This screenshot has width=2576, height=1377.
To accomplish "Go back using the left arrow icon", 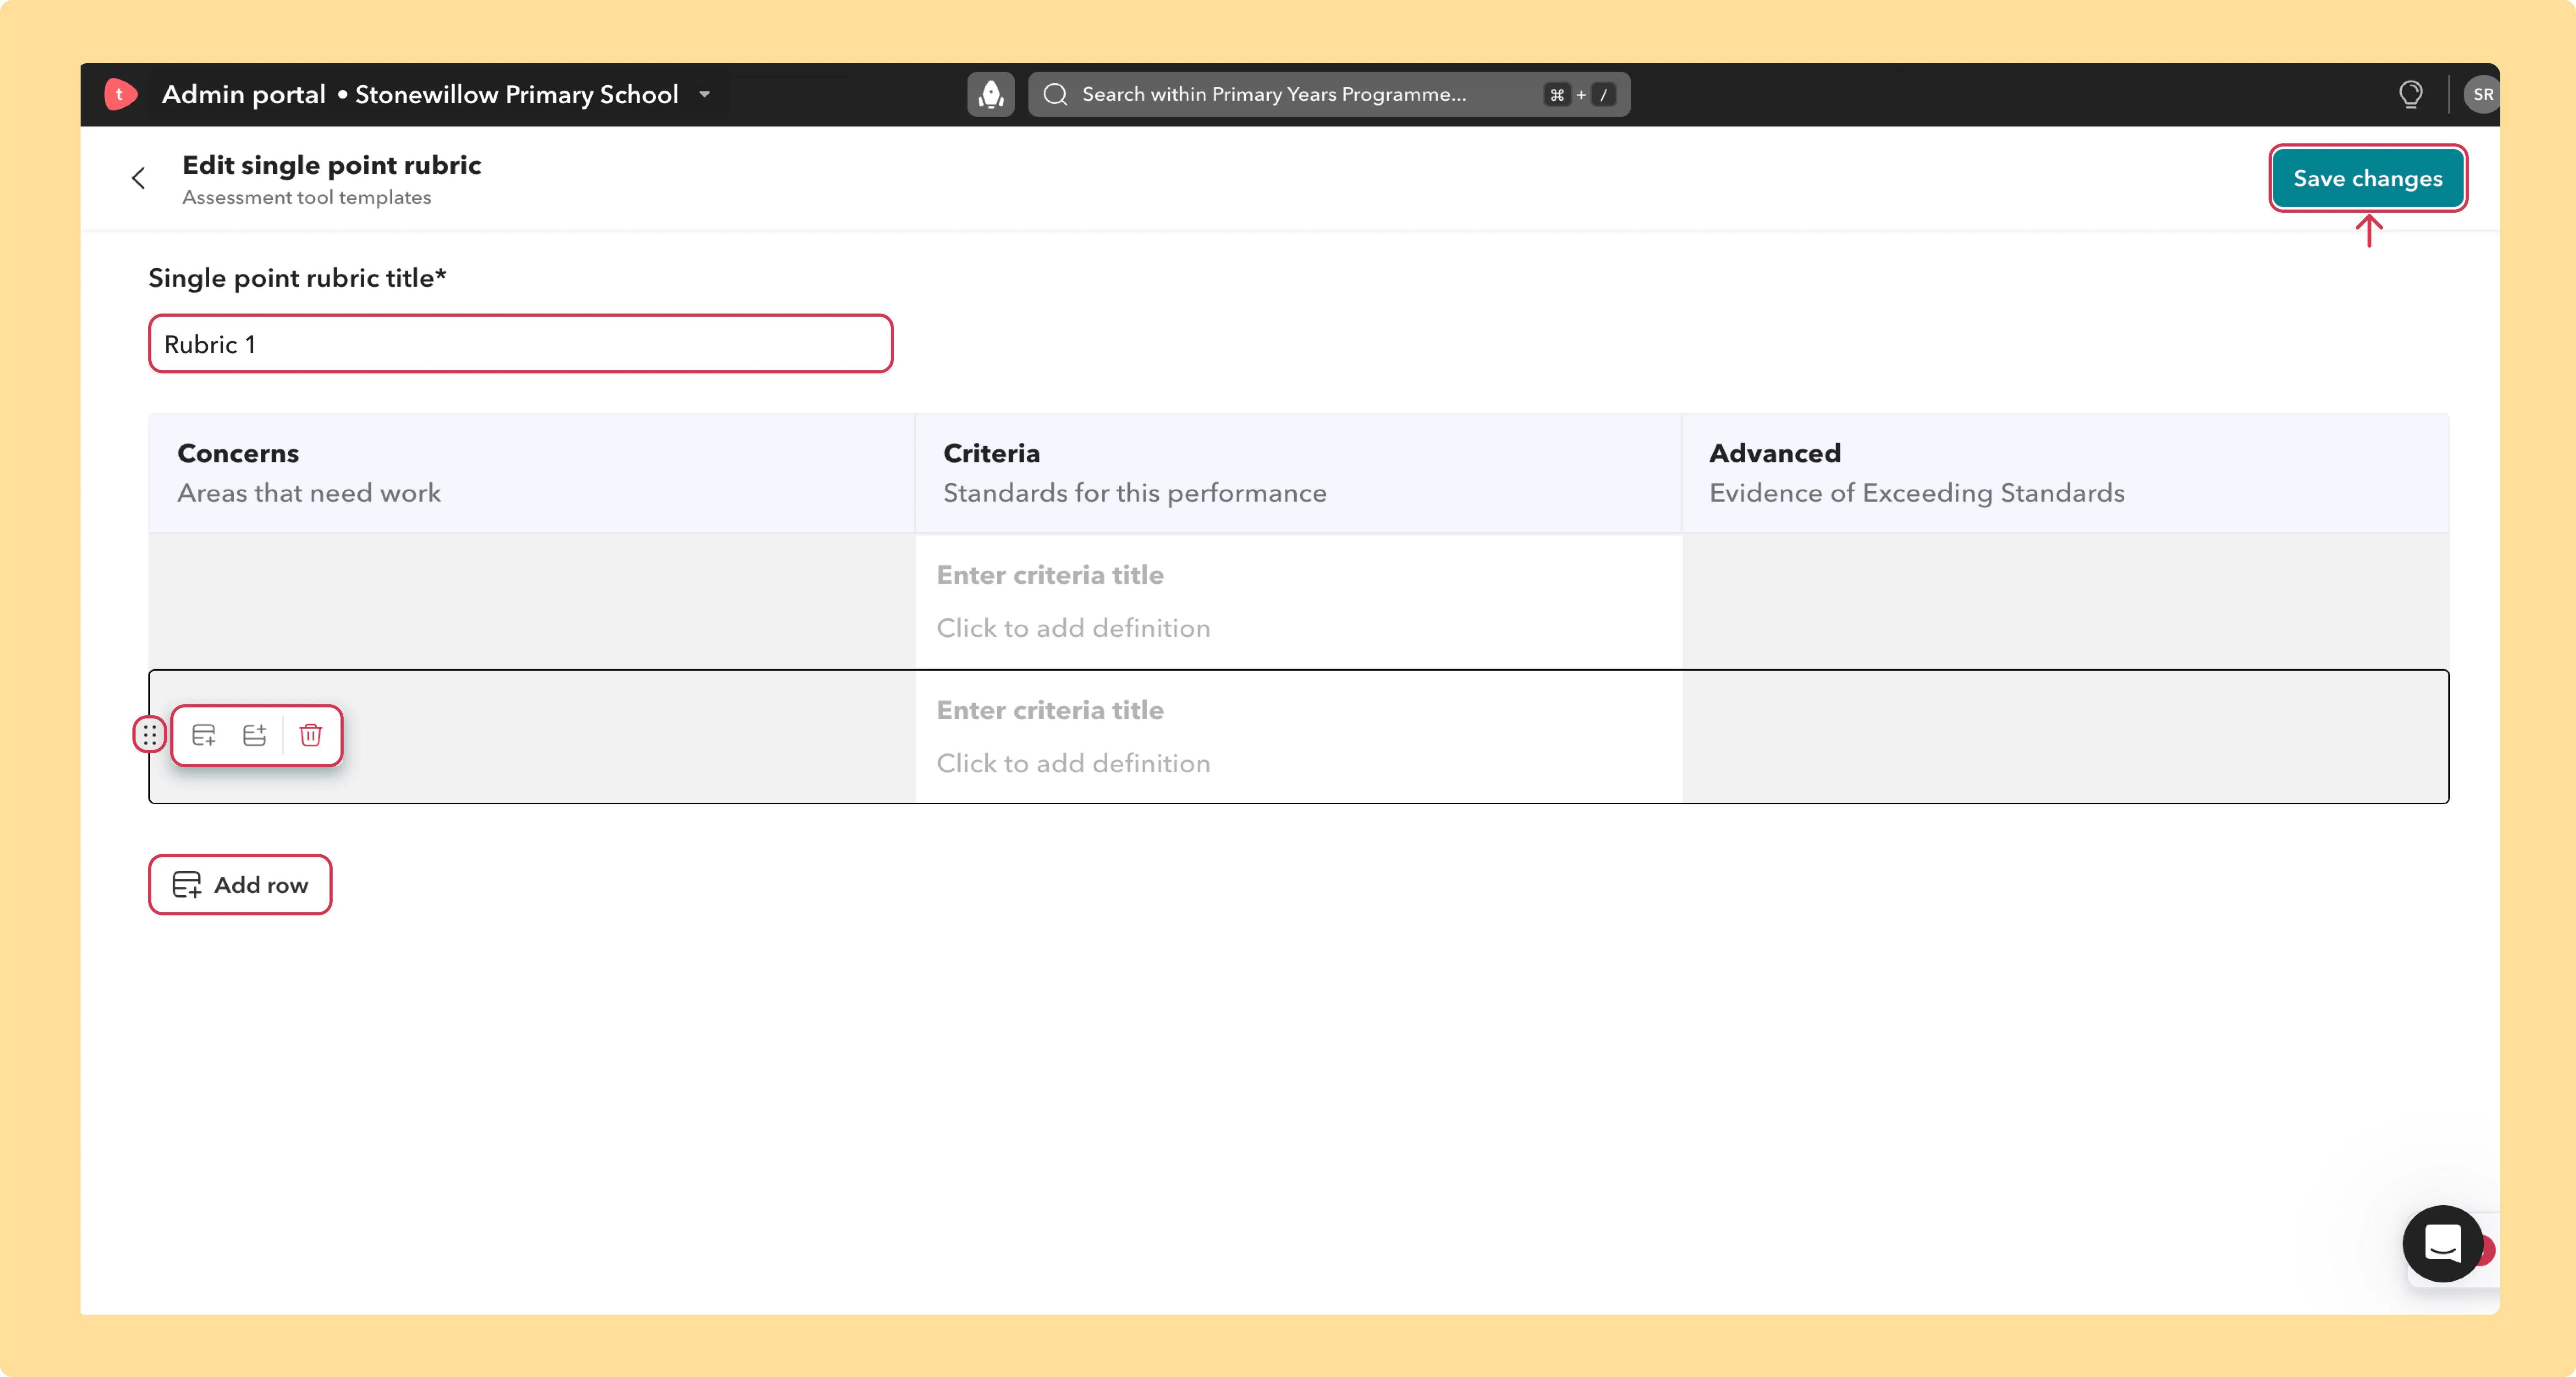I will click(139, 178).
